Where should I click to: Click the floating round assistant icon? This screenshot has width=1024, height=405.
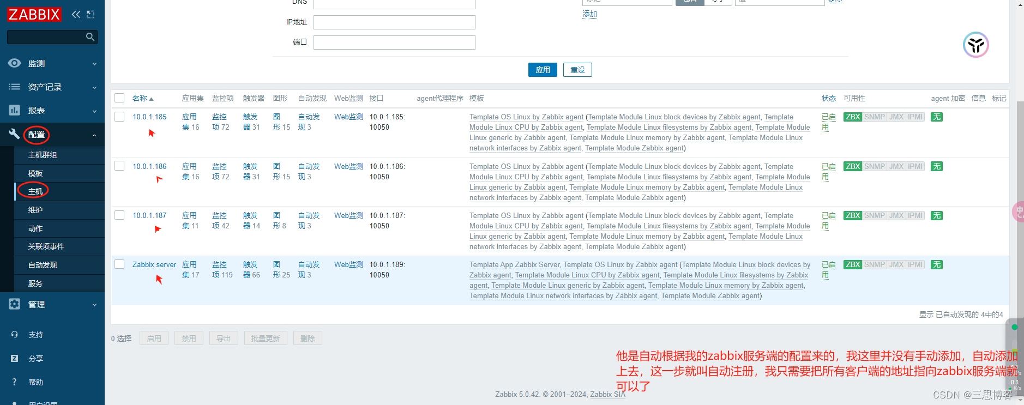click(x=976, y=45)
